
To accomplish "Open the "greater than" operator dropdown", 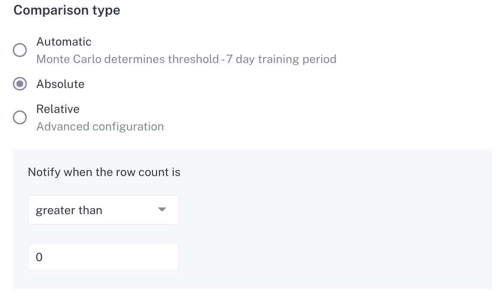I will click(x=103, y=210).
